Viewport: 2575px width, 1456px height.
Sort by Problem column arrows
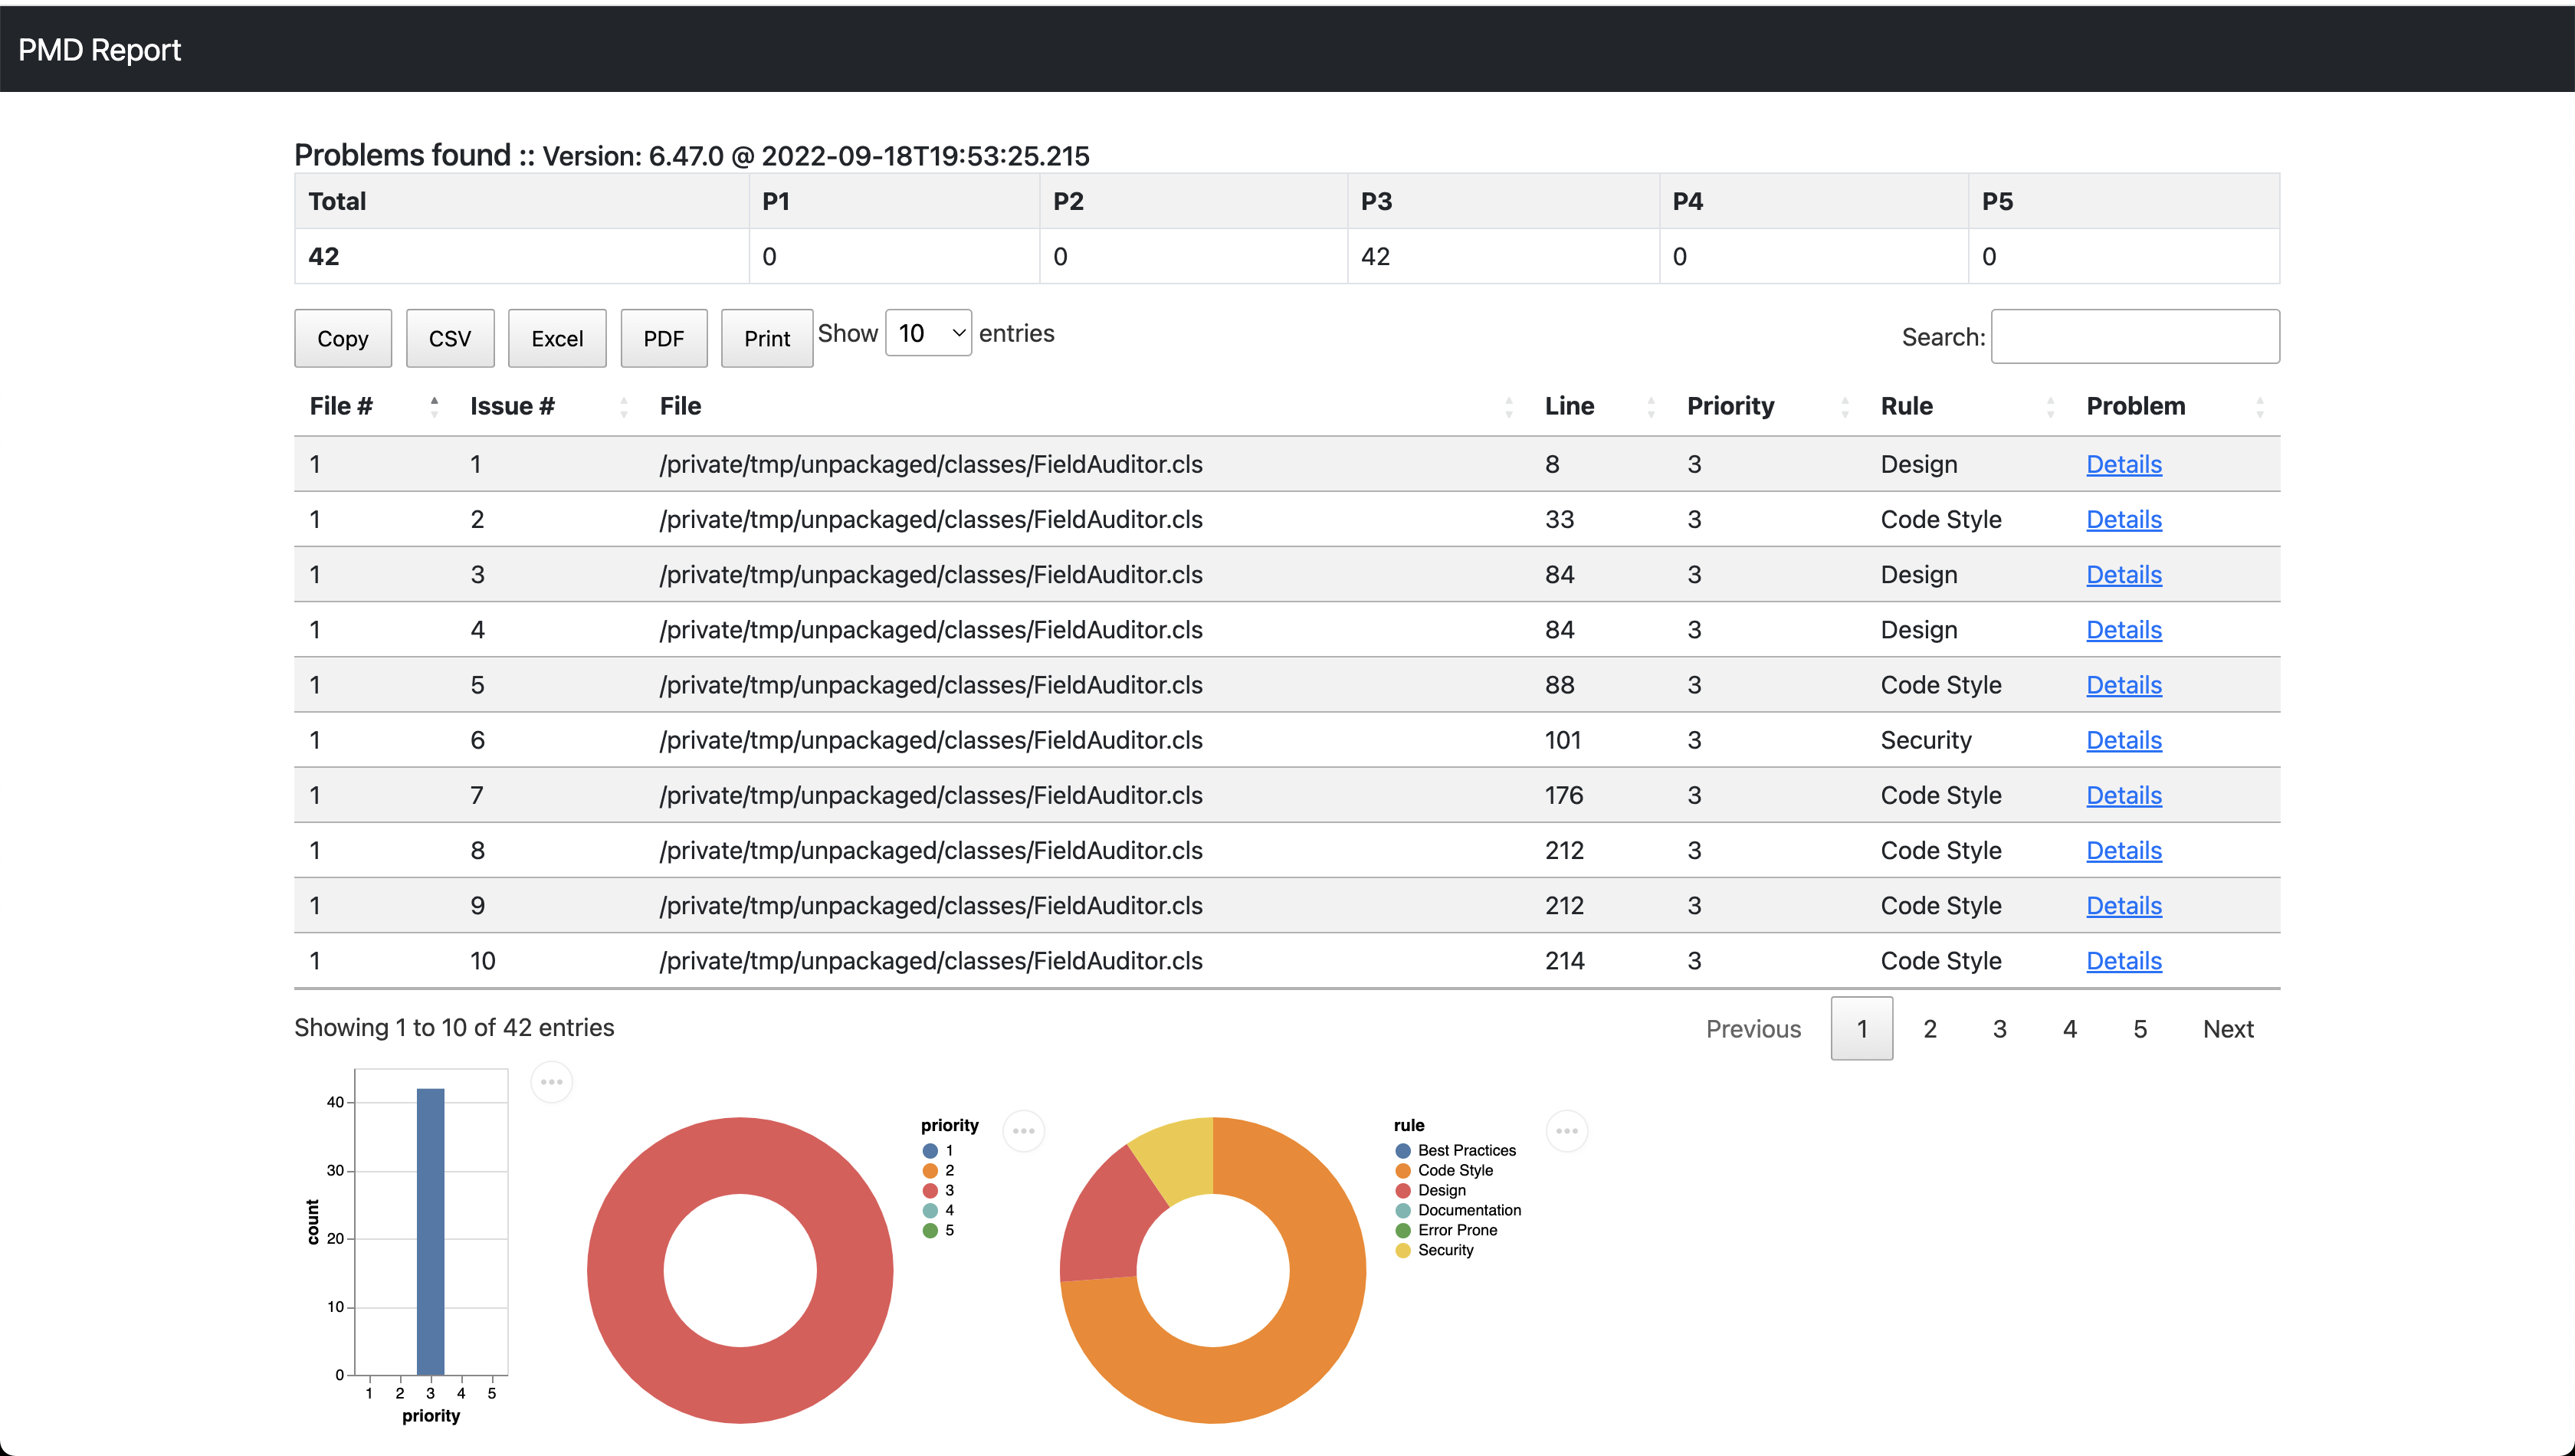click(2259, 406)
